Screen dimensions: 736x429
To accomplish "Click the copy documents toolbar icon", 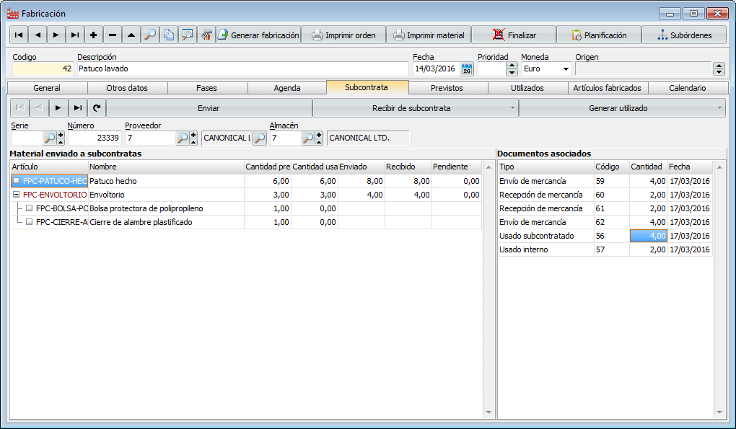I will (169, 35).
